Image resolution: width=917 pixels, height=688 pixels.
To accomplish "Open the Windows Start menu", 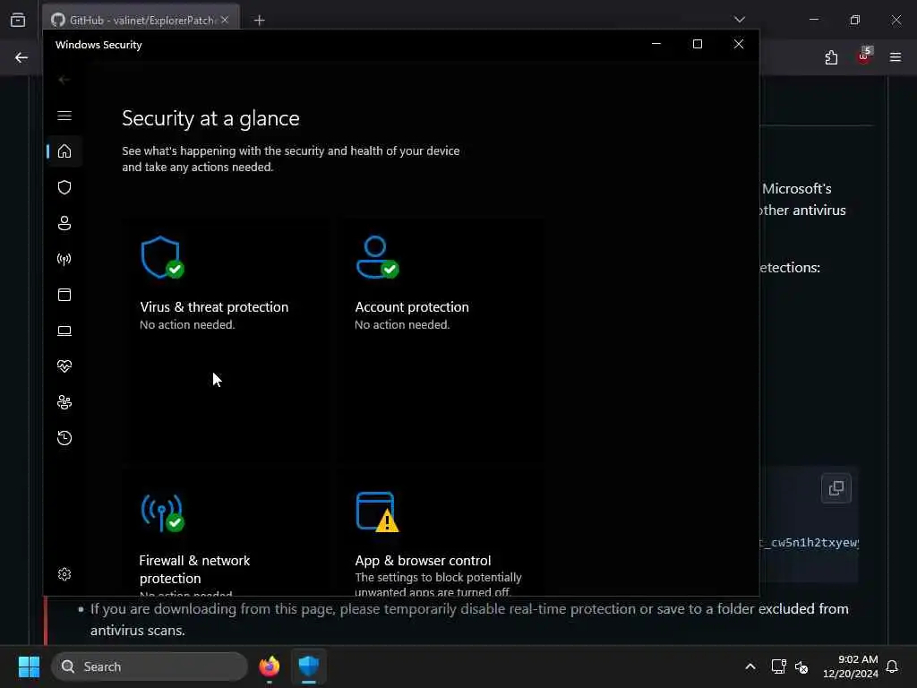I will [29, 666].
